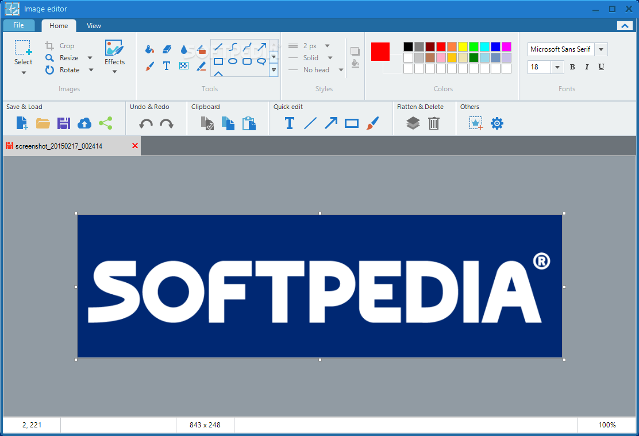
Task: Open the File tab
Action: click(x=18, y=25)
